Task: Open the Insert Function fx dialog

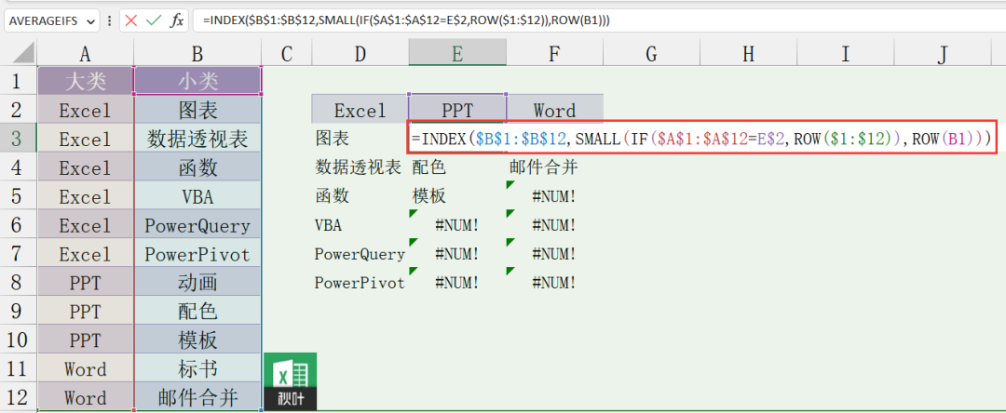Action: (176, 20)
